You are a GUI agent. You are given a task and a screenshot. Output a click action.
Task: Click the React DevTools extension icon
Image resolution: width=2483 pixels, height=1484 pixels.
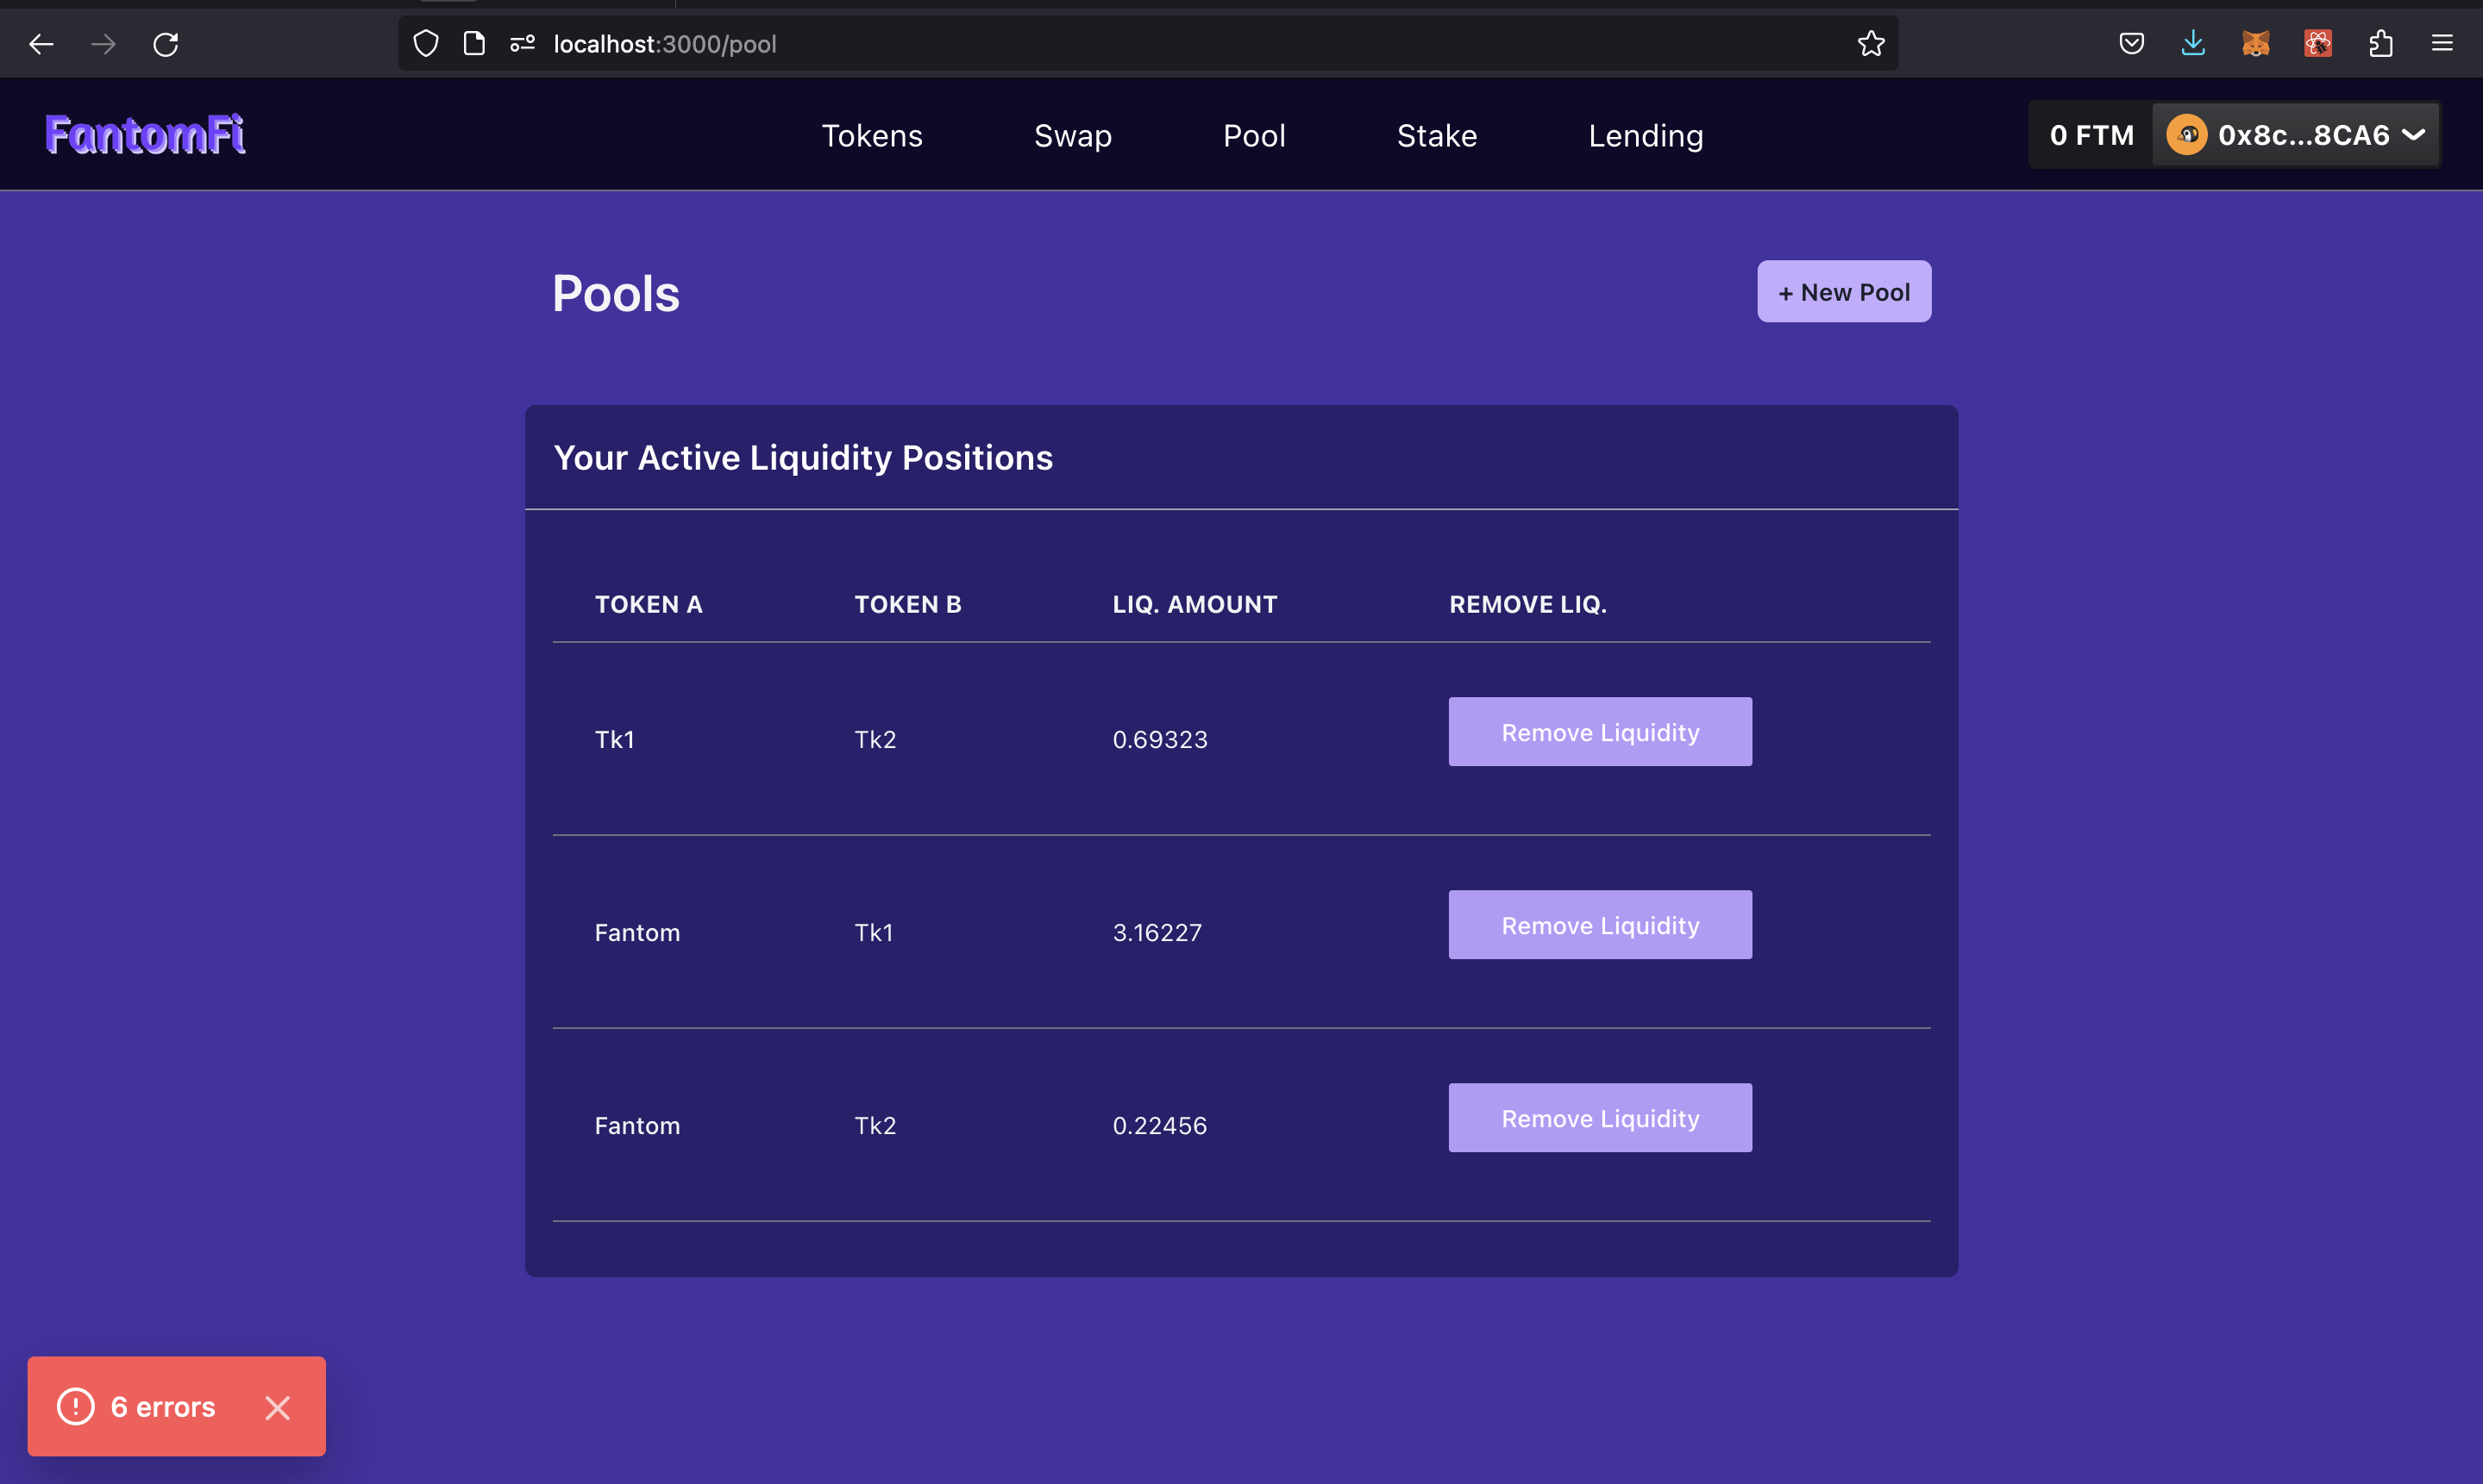tap(2318, 44)
